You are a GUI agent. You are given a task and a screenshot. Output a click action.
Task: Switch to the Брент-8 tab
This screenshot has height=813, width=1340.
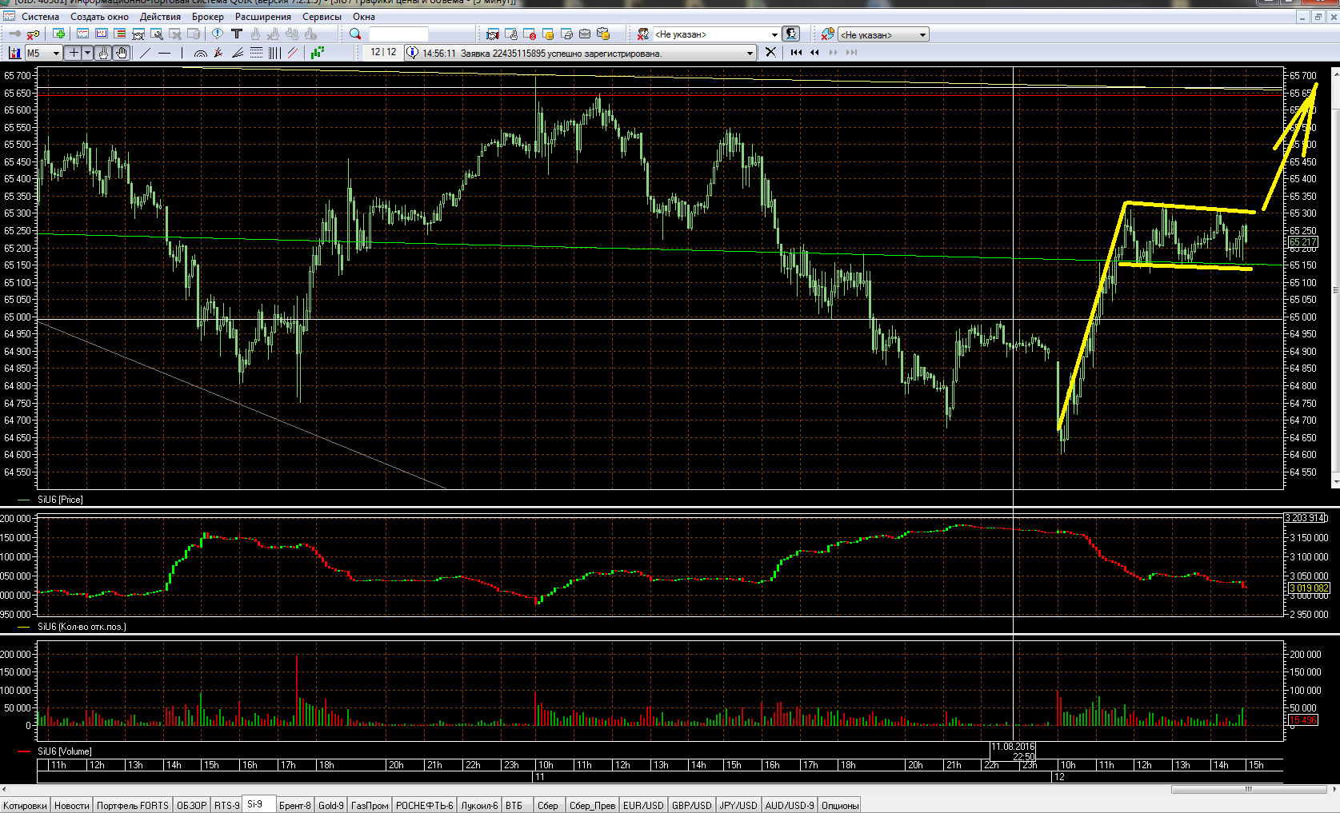(294, 805)
